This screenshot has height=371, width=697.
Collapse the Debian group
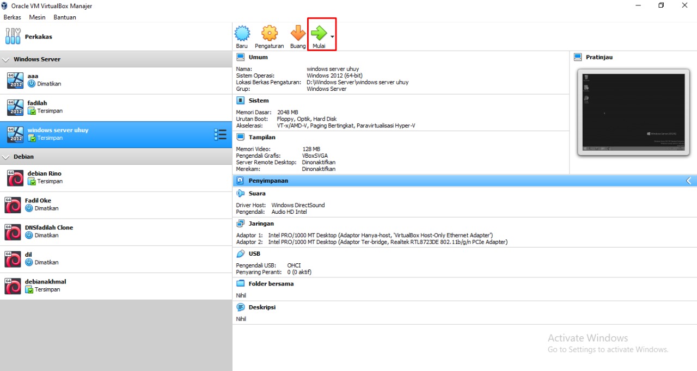coord(6,157)
